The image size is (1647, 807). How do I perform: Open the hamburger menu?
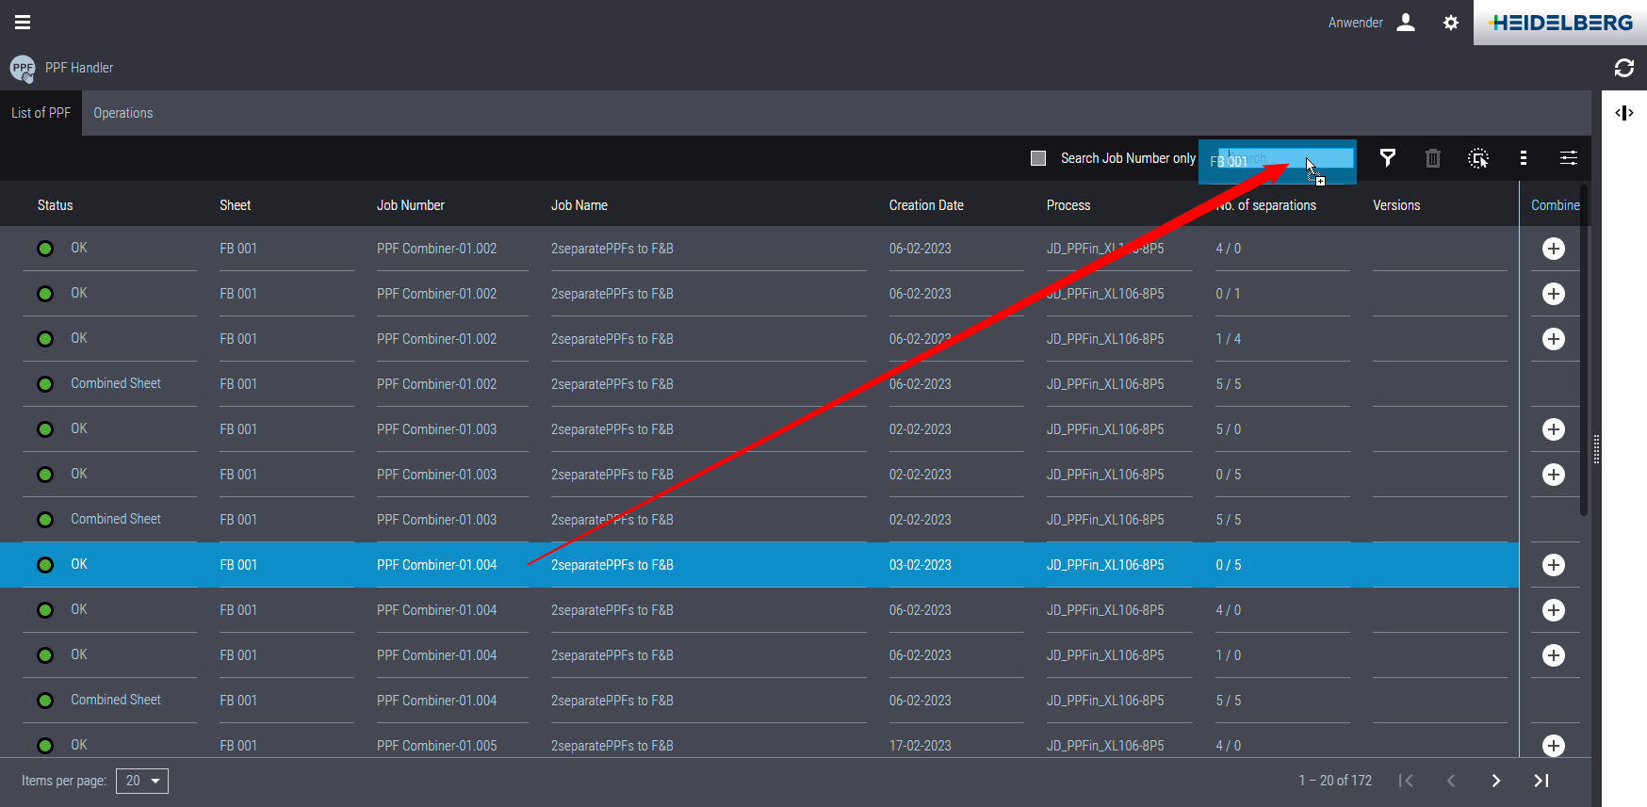tap(23, 23)
